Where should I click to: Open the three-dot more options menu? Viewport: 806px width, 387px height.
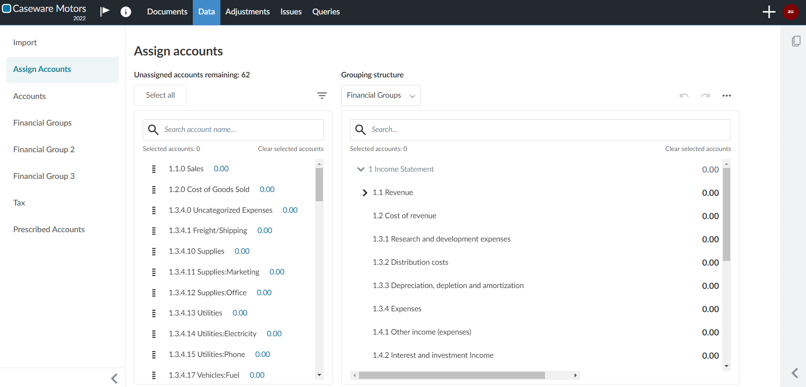(727, 96)
